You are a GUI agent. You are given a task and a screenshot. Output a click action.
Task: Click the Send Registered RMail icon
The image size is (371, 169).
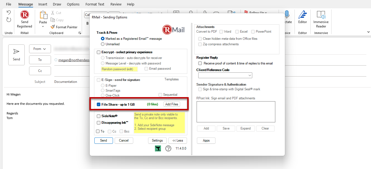click(24, 15)
